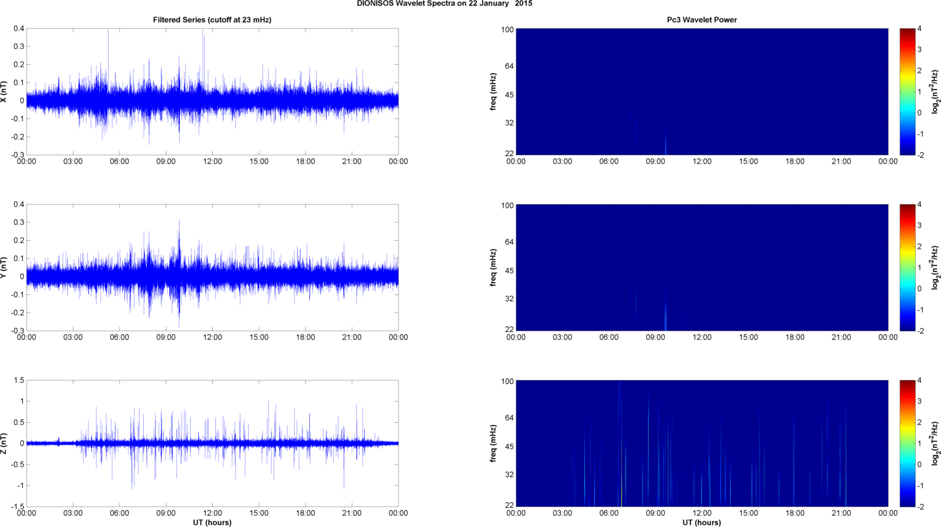The width and height of the screenshot is (941, 527).
Task: Click log2(nT²/Hz) label beside Y wavelet colorbar
Action: tap(935, 268)
